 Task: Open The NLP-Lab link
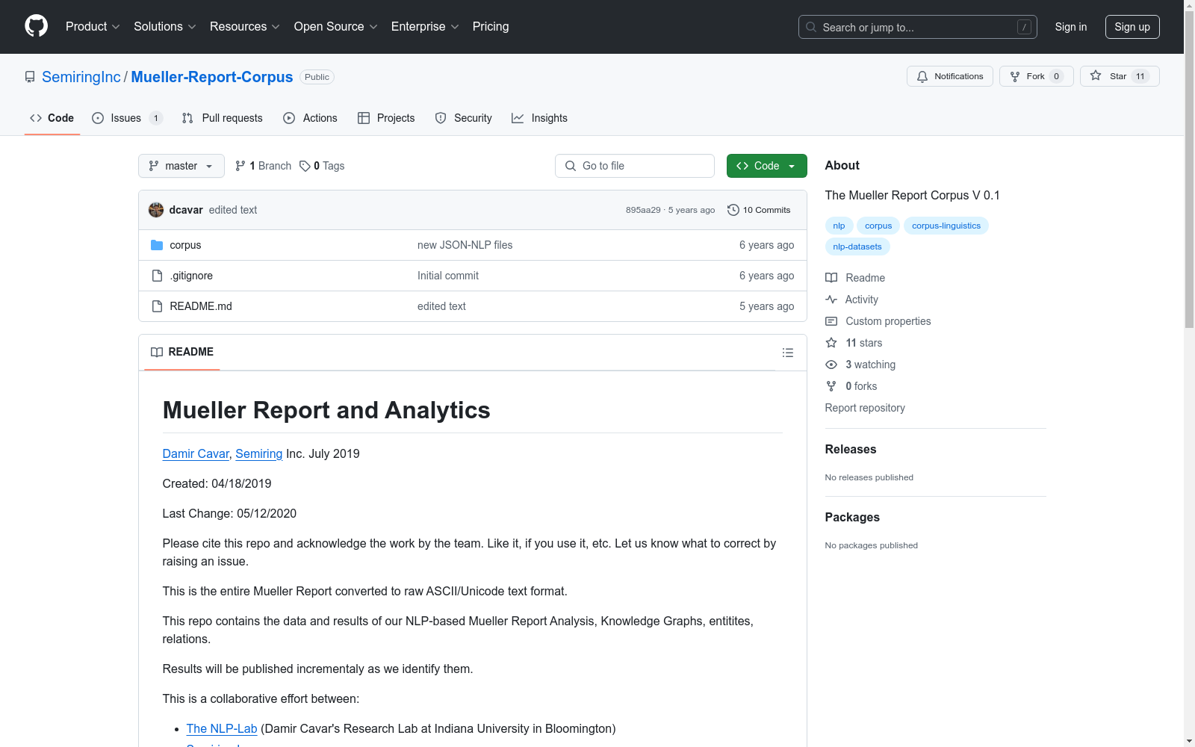click(x=222, y=728)
